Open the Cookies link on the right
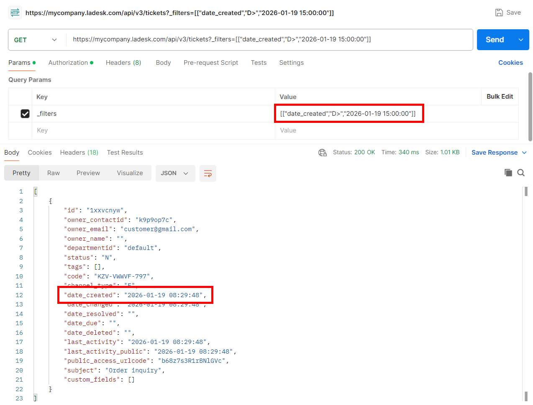This screenshot has width=533, height=405. click(x=510, y=63)
